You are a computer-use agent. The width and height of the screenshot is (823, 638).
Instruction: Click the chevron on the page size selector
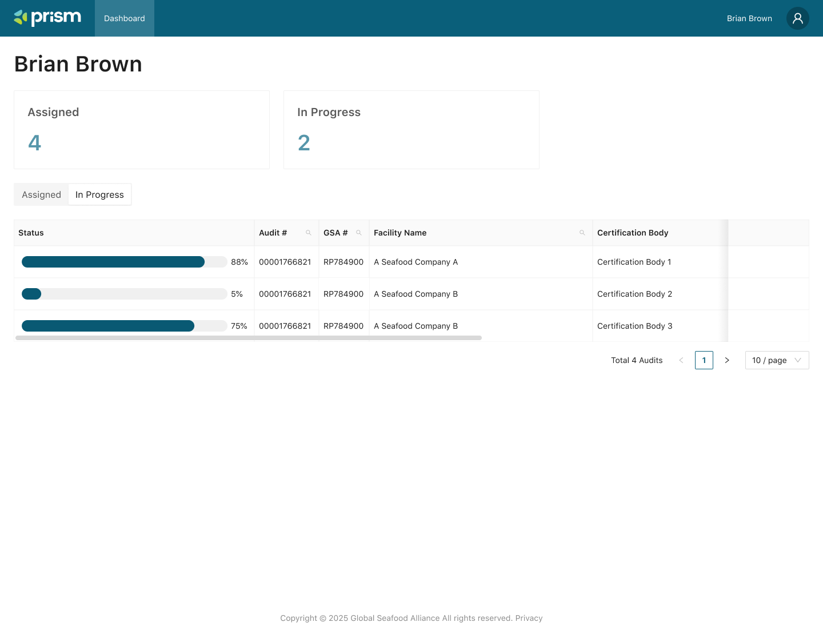(x=798, y=360)
